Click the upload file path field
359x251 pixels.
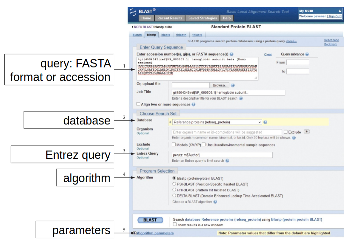point(191,85)
